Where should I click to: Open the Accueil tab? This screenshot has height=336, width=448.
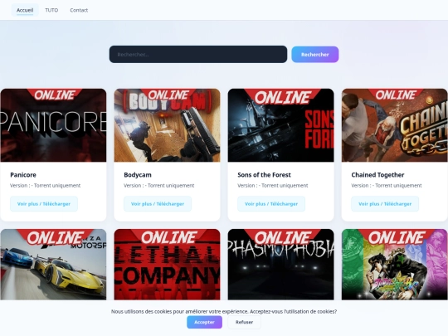(x=25, y=10)
